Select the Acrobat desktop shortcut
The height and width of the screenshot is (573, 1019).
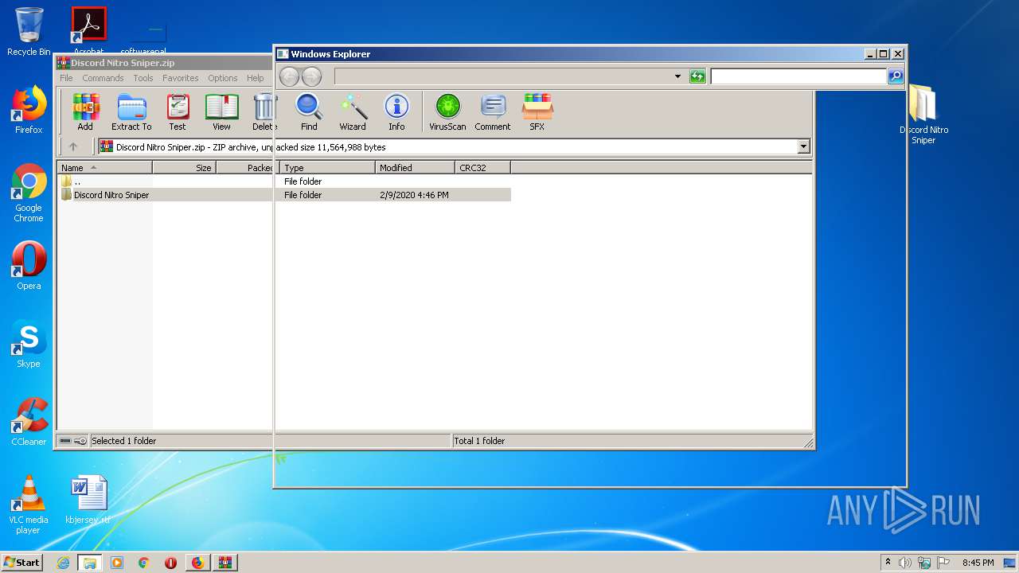(x=88, y=29)
